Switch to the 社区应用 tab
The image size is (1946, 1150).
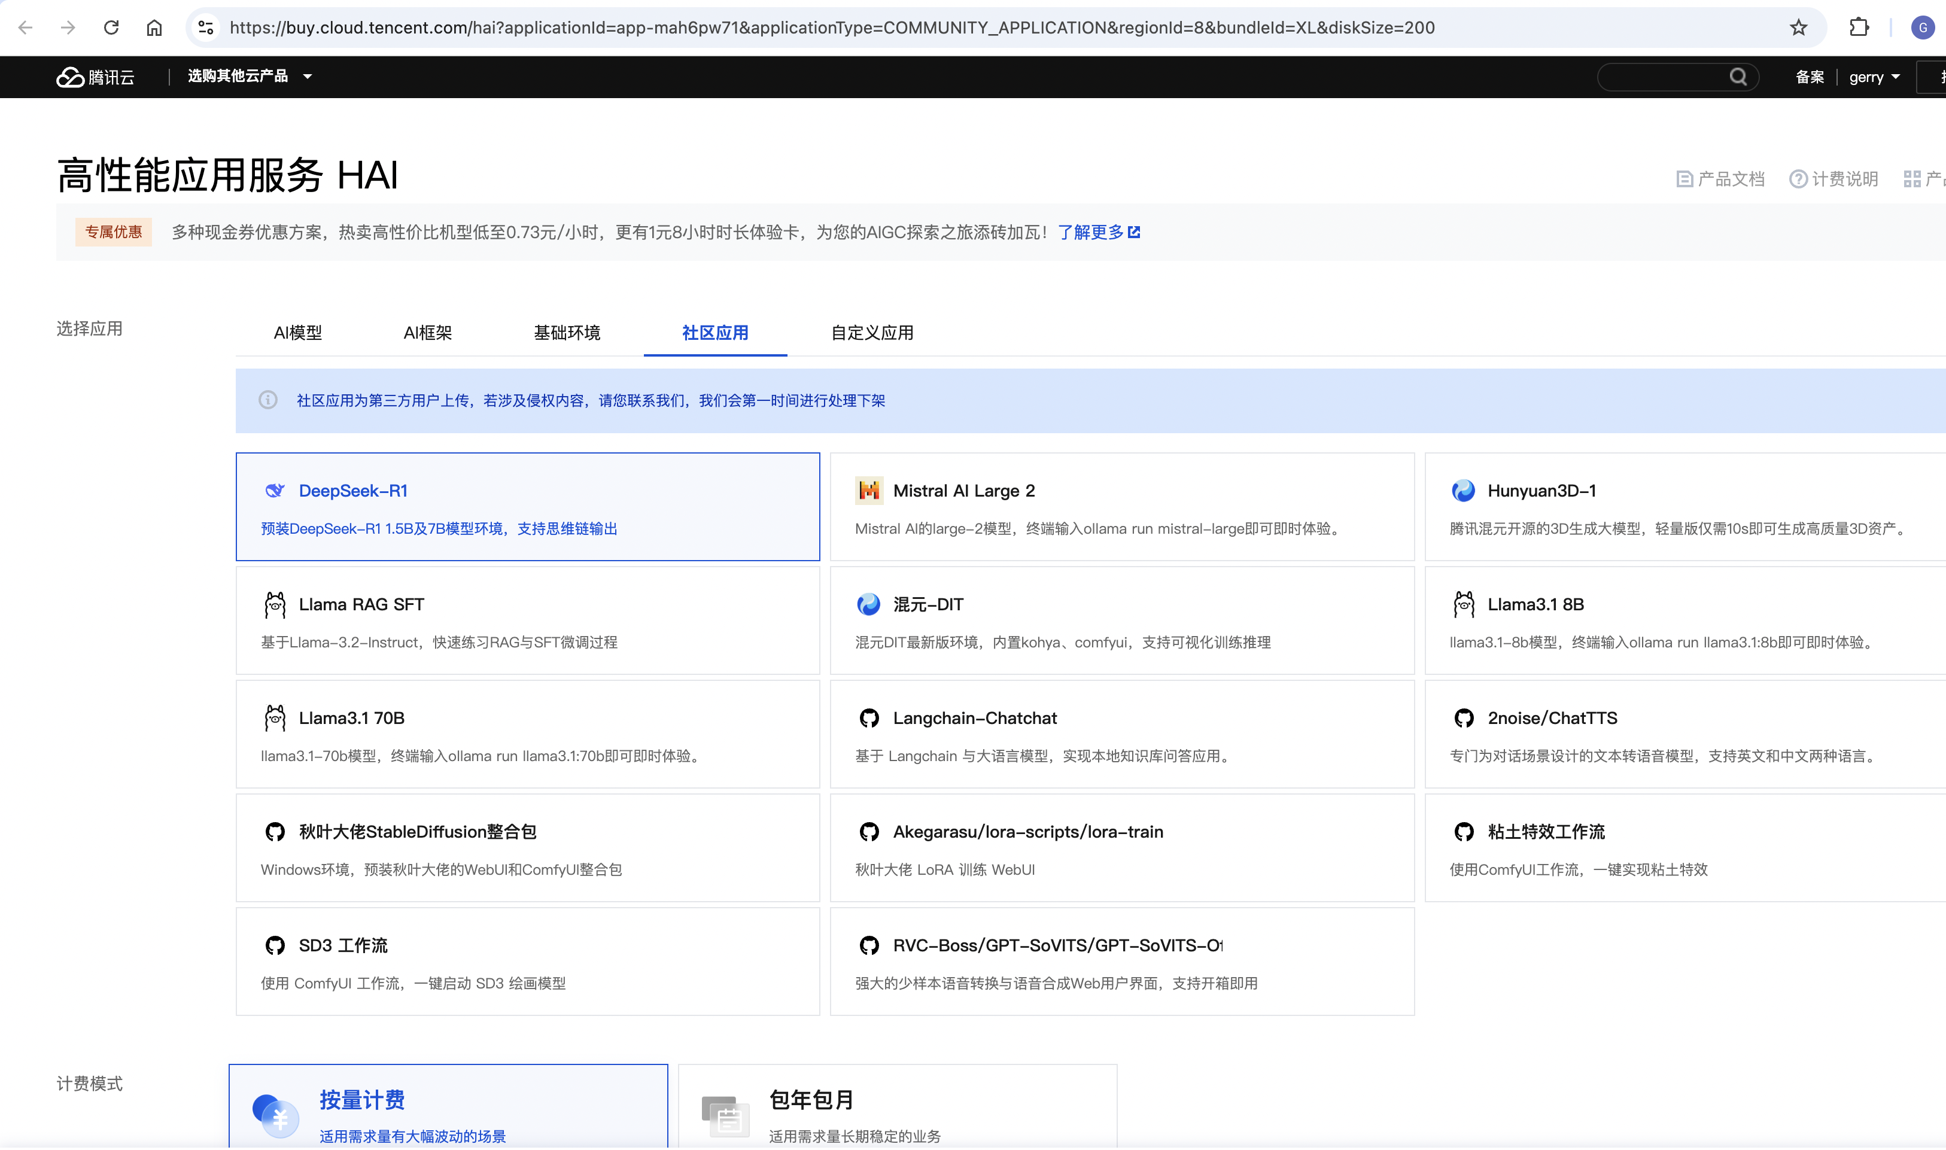(x=715, y=333)
